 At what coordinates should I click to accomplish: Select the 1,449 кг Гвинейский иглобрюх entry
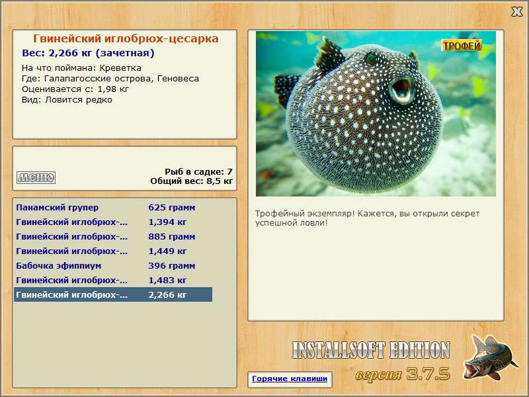[113, 251]
